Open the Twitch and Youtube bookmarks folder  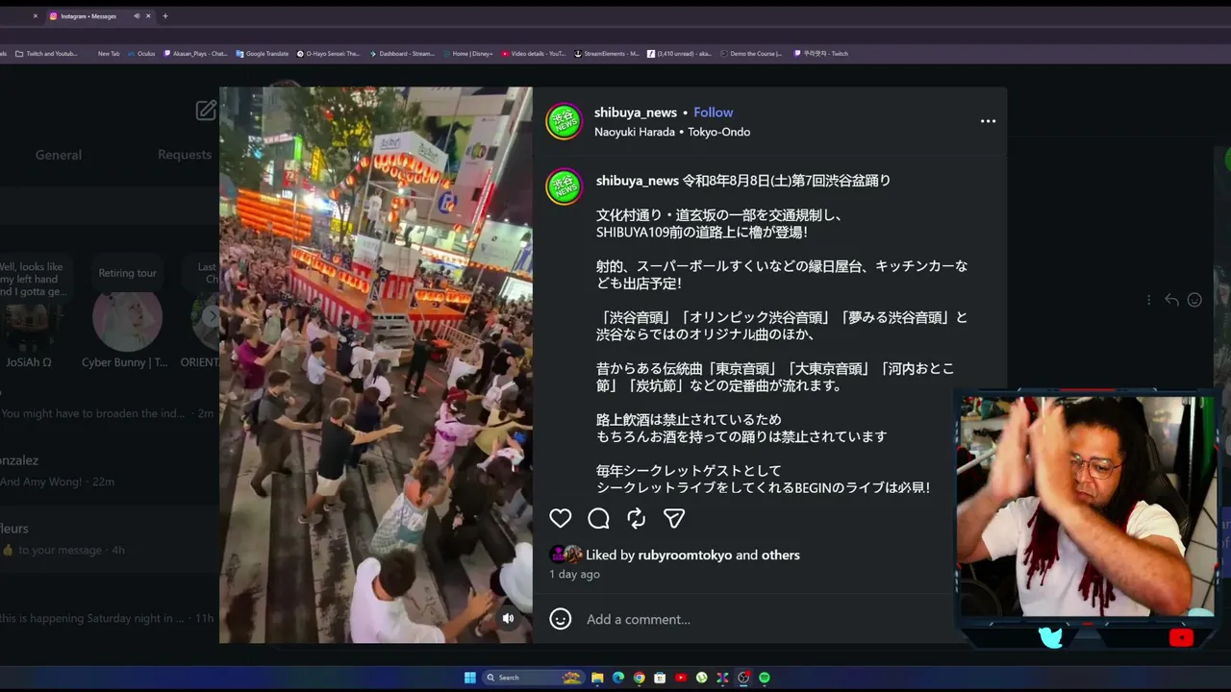pos(46,54)
